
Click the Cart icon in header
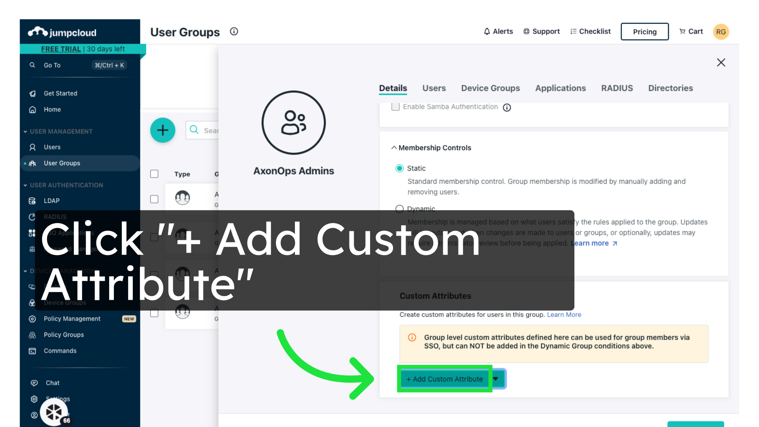coord(682,31)
